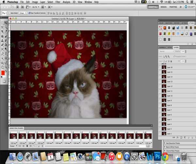The image size is (196, 164).
Task: Open Spotlight search in the menu bar
Action: pyautogui.click(x=187, y=2)
